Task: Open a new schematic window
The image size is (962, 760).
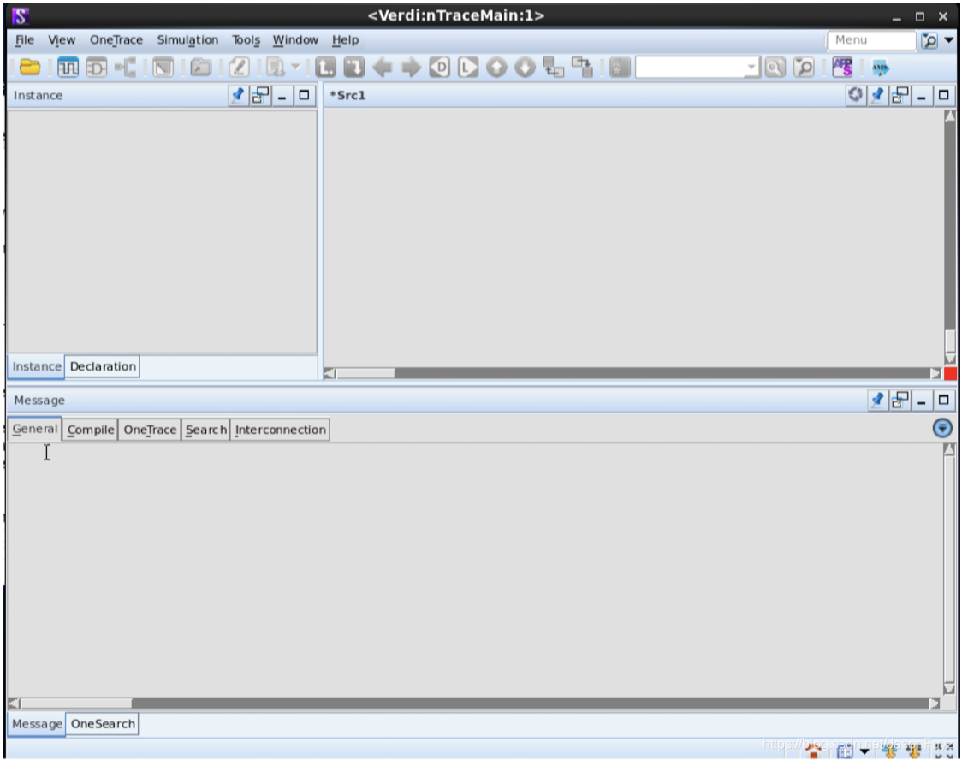Action: (x=97, y=68)
